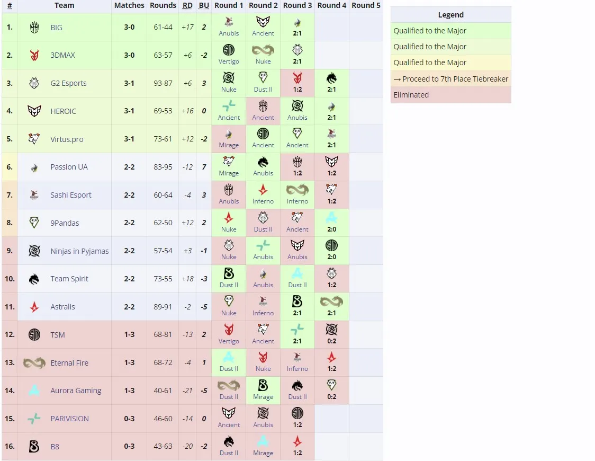Click the Astralis star logo in row 11
The width and height of the screenshot is (595, 461).
34,307
